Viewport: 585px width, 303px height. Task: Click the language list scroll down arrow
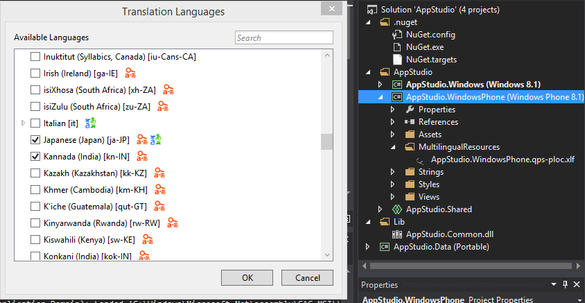click(327, 255)
